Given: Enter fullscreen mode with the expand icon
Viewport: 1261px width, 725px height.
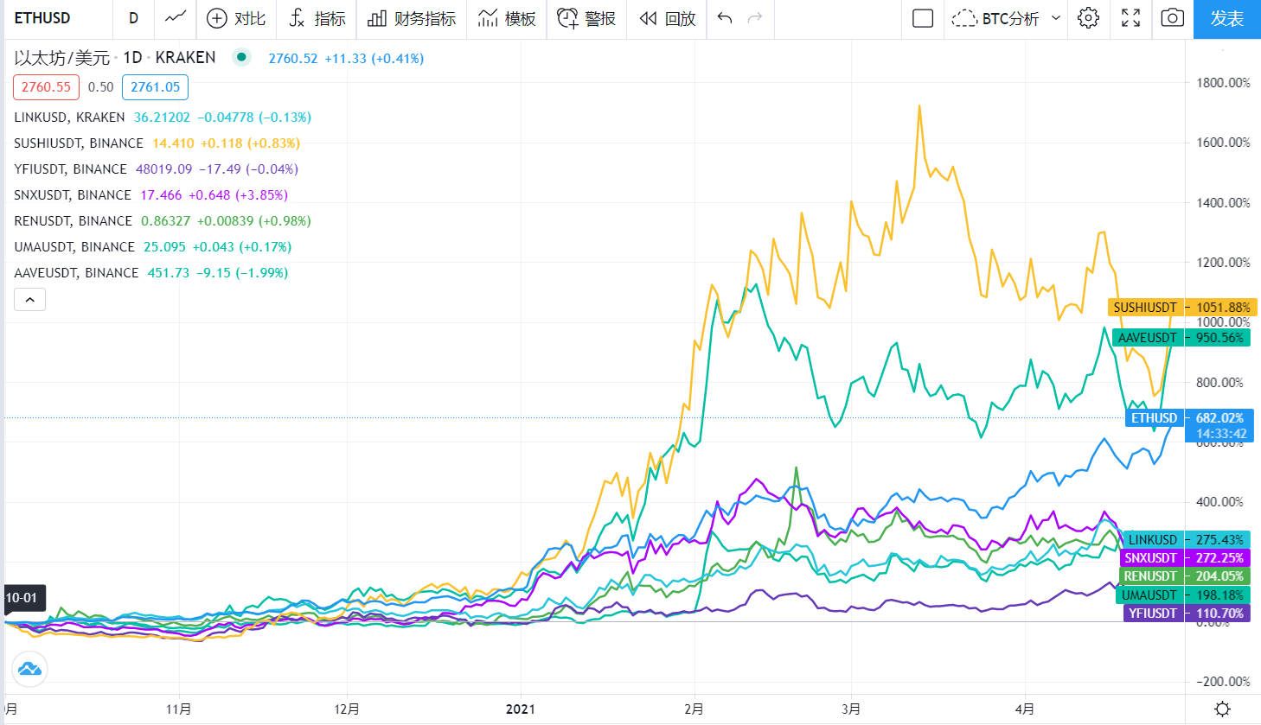Looking at the screenshot, I should click(x=1130, y=19).
